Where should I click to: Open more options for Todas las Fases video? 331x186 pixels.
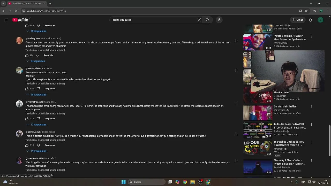click(x=311, y=125)
